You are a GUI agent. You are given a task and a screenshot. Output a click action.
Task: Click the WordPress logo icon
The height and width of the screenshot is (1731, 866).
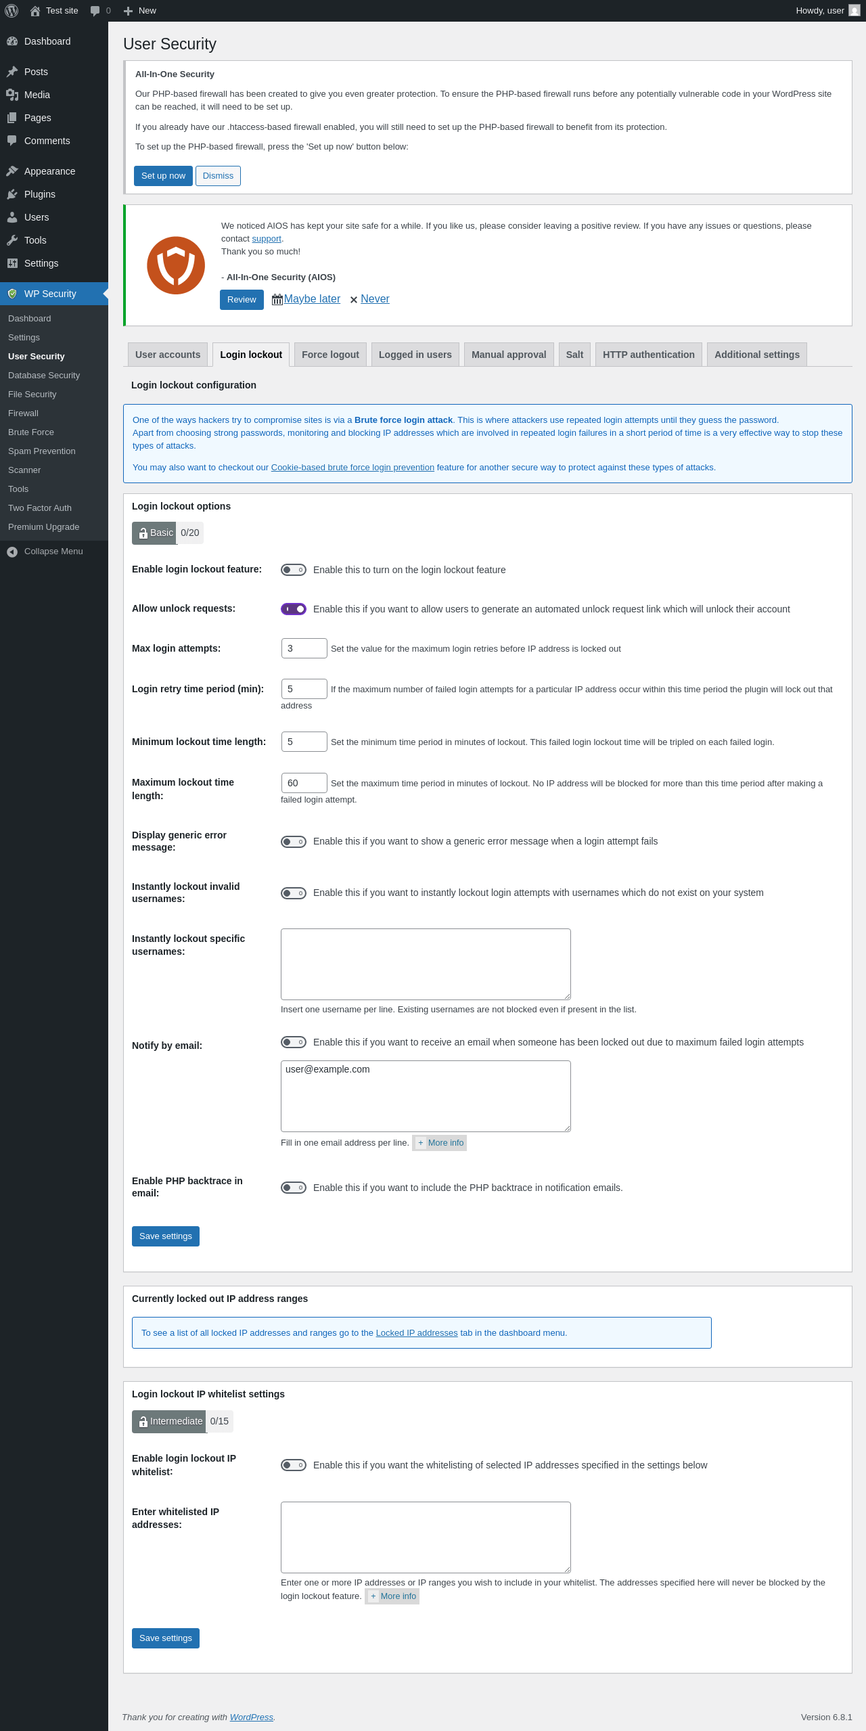[x=12, y=11]
